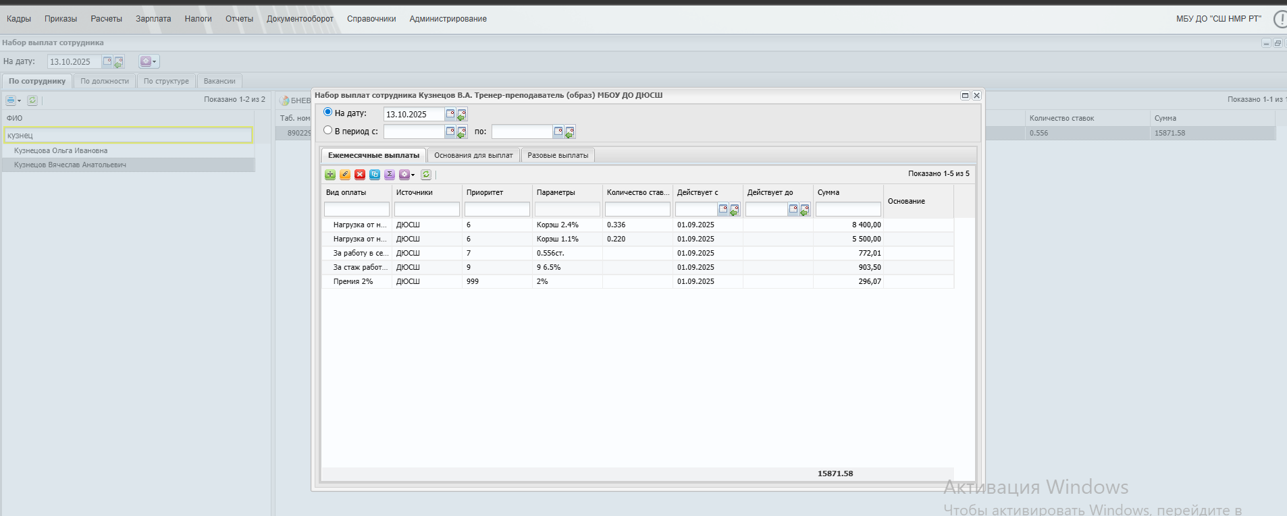Select the 'На дату' radio button
Screen dimensions: 1287x516
328,112
